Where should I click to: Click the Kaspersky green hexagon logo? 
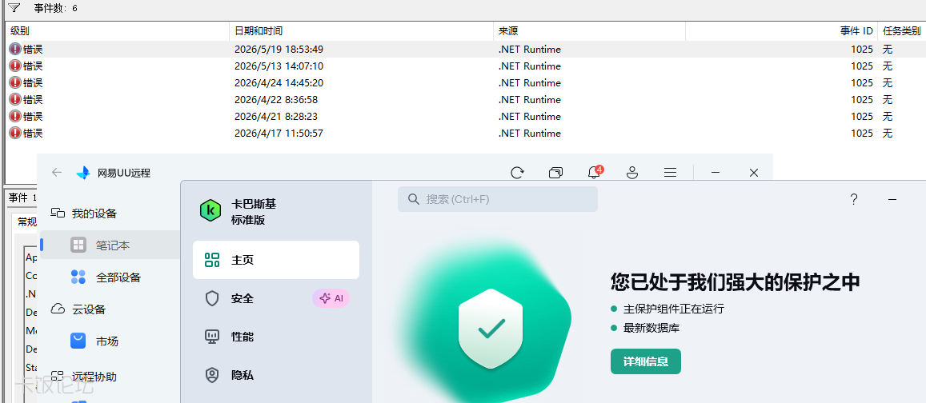[x=210, y=210]
